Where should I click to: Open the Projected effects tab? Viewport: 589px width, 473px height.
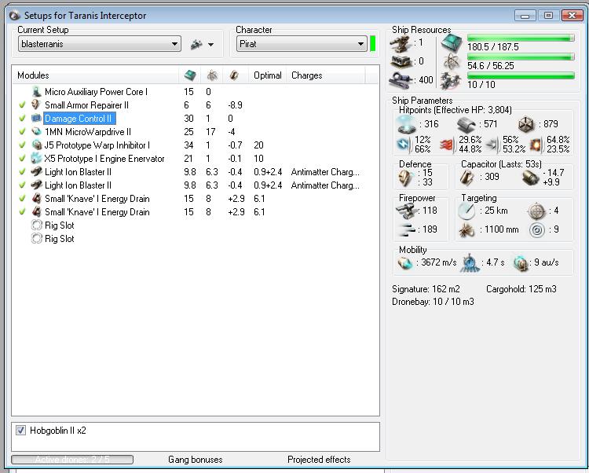(x=319, y=460)
